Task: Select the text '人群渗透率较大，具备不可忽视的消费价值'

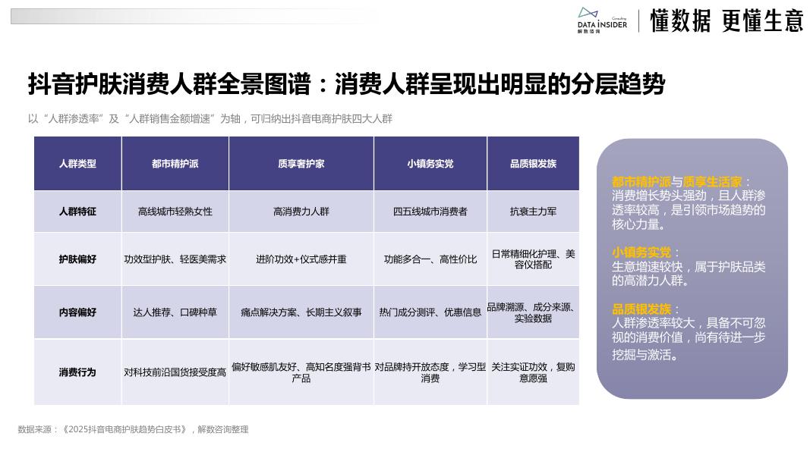Action: tap(689, 330)
